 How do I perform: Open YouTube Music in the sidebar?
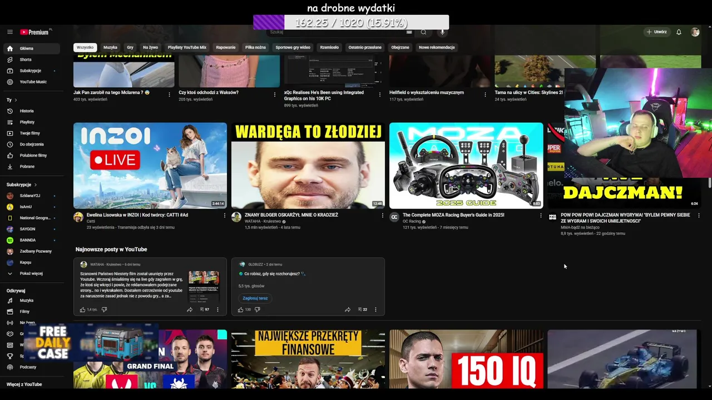pyautogui.click(x=31, y=82)
